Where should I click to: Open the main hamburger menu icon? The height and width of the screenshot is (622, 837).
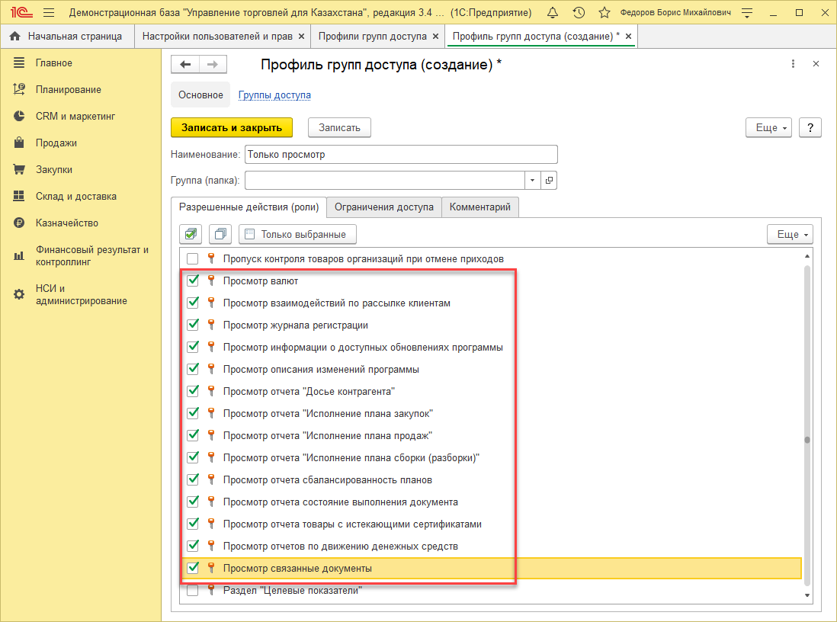(49, 12)
